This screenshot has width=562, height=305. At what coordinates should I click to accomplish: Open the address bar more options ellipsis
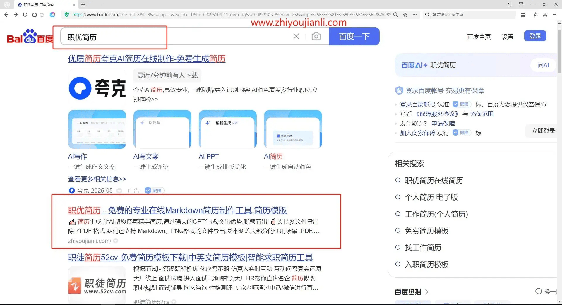pyautogui.click(x=415, y=15)
